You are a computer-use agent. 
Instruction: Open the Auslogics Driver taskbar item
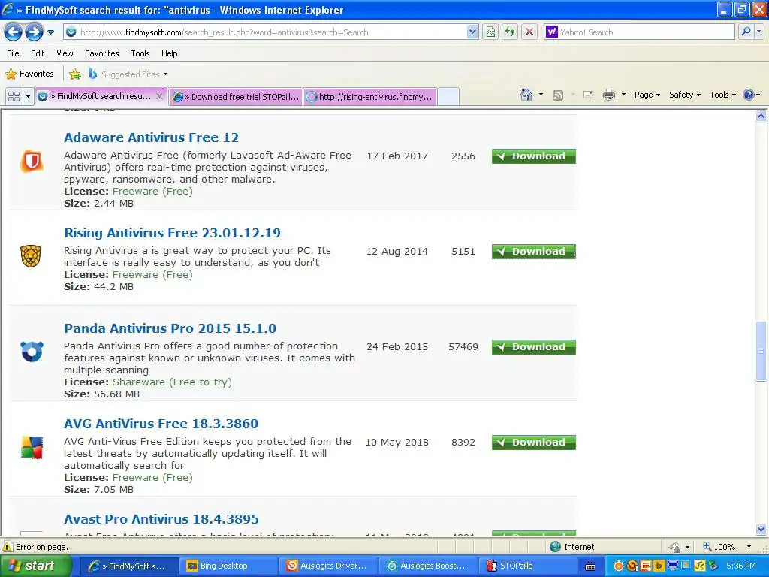(x=328, y=566)
